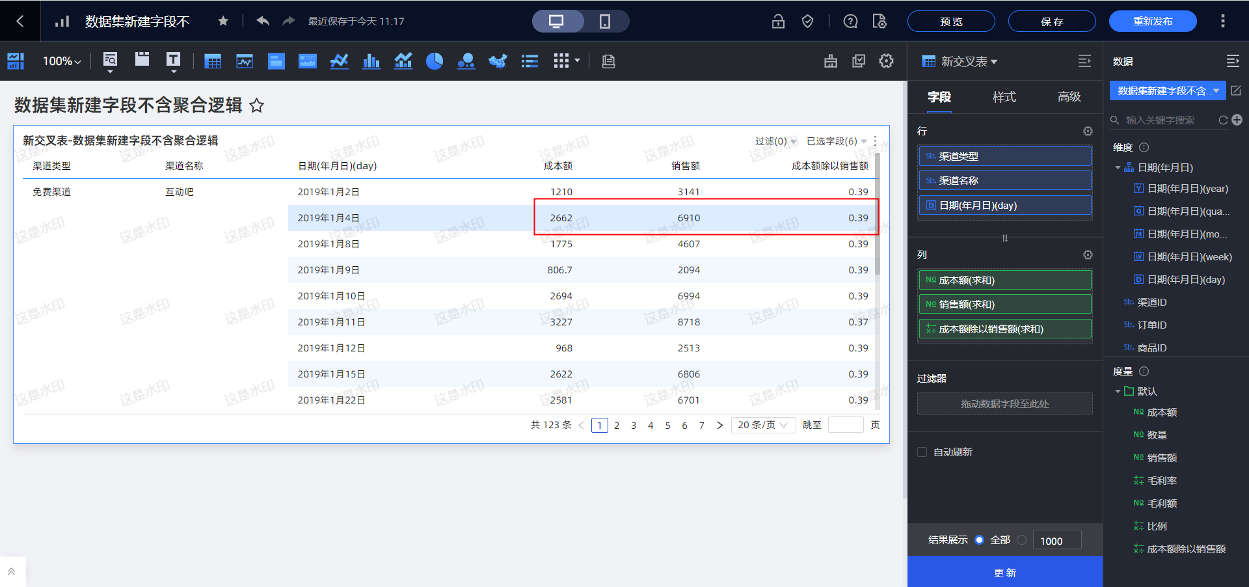
Task: Favorite the dashboard with title star
Action: tap(257, 105)
